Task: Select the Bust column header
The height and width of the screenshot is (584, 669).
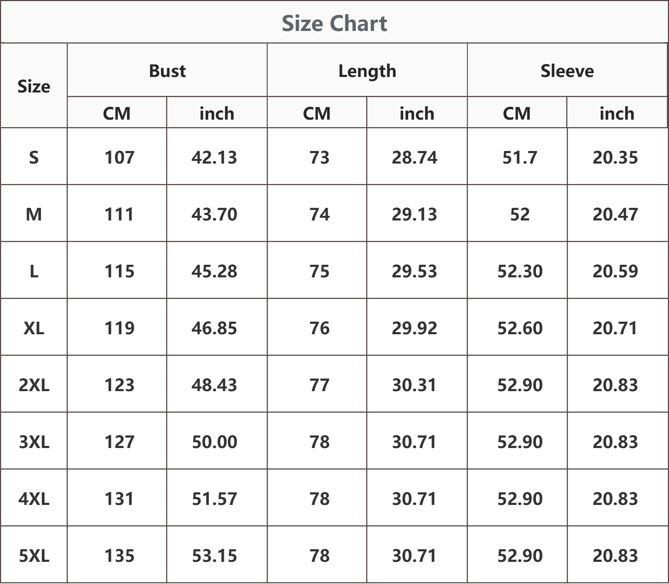Action: [x=167, y=71]
